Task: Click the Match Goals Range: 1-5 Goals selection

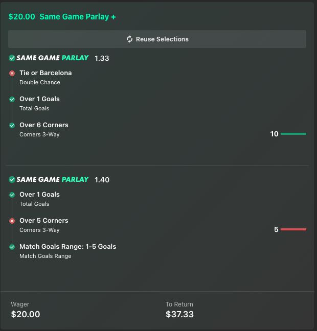Action: pos(67,246)
